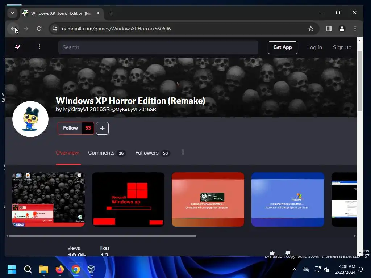Open the red Installing Windows Updates thumbnail
The height and width of the screenshot is (278, 371).
click(x=208, y=199)
